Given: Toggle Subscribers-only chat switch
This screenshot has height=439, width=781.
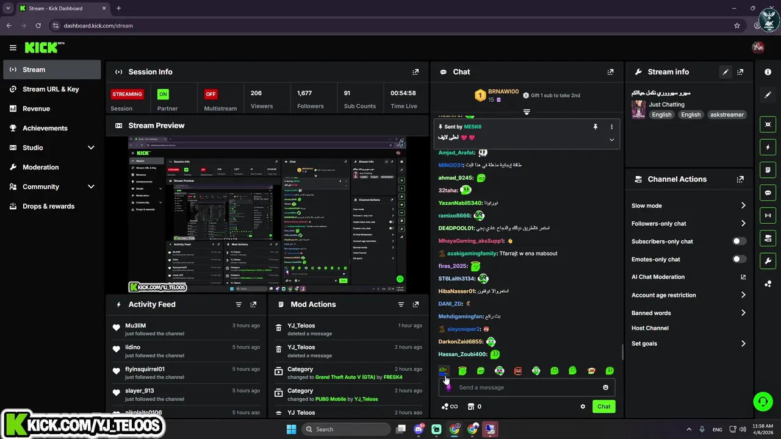Looking at the screenshot, I should coord(739,241).
